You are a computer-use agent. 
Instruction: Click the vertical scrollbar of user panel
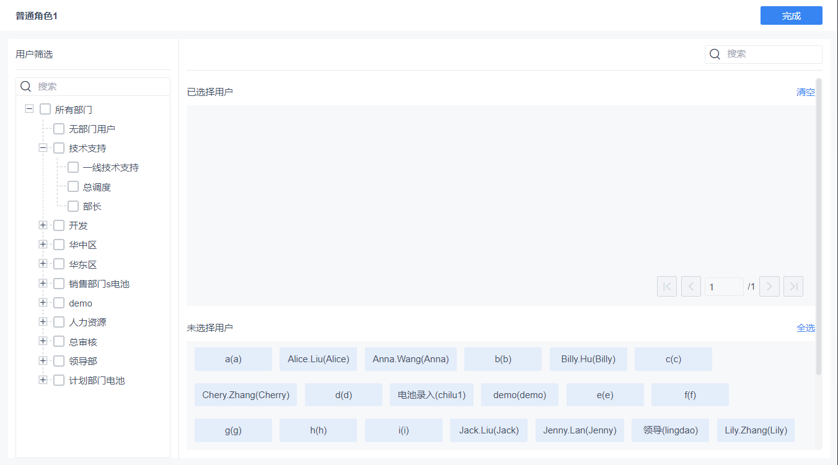(819, 227)
